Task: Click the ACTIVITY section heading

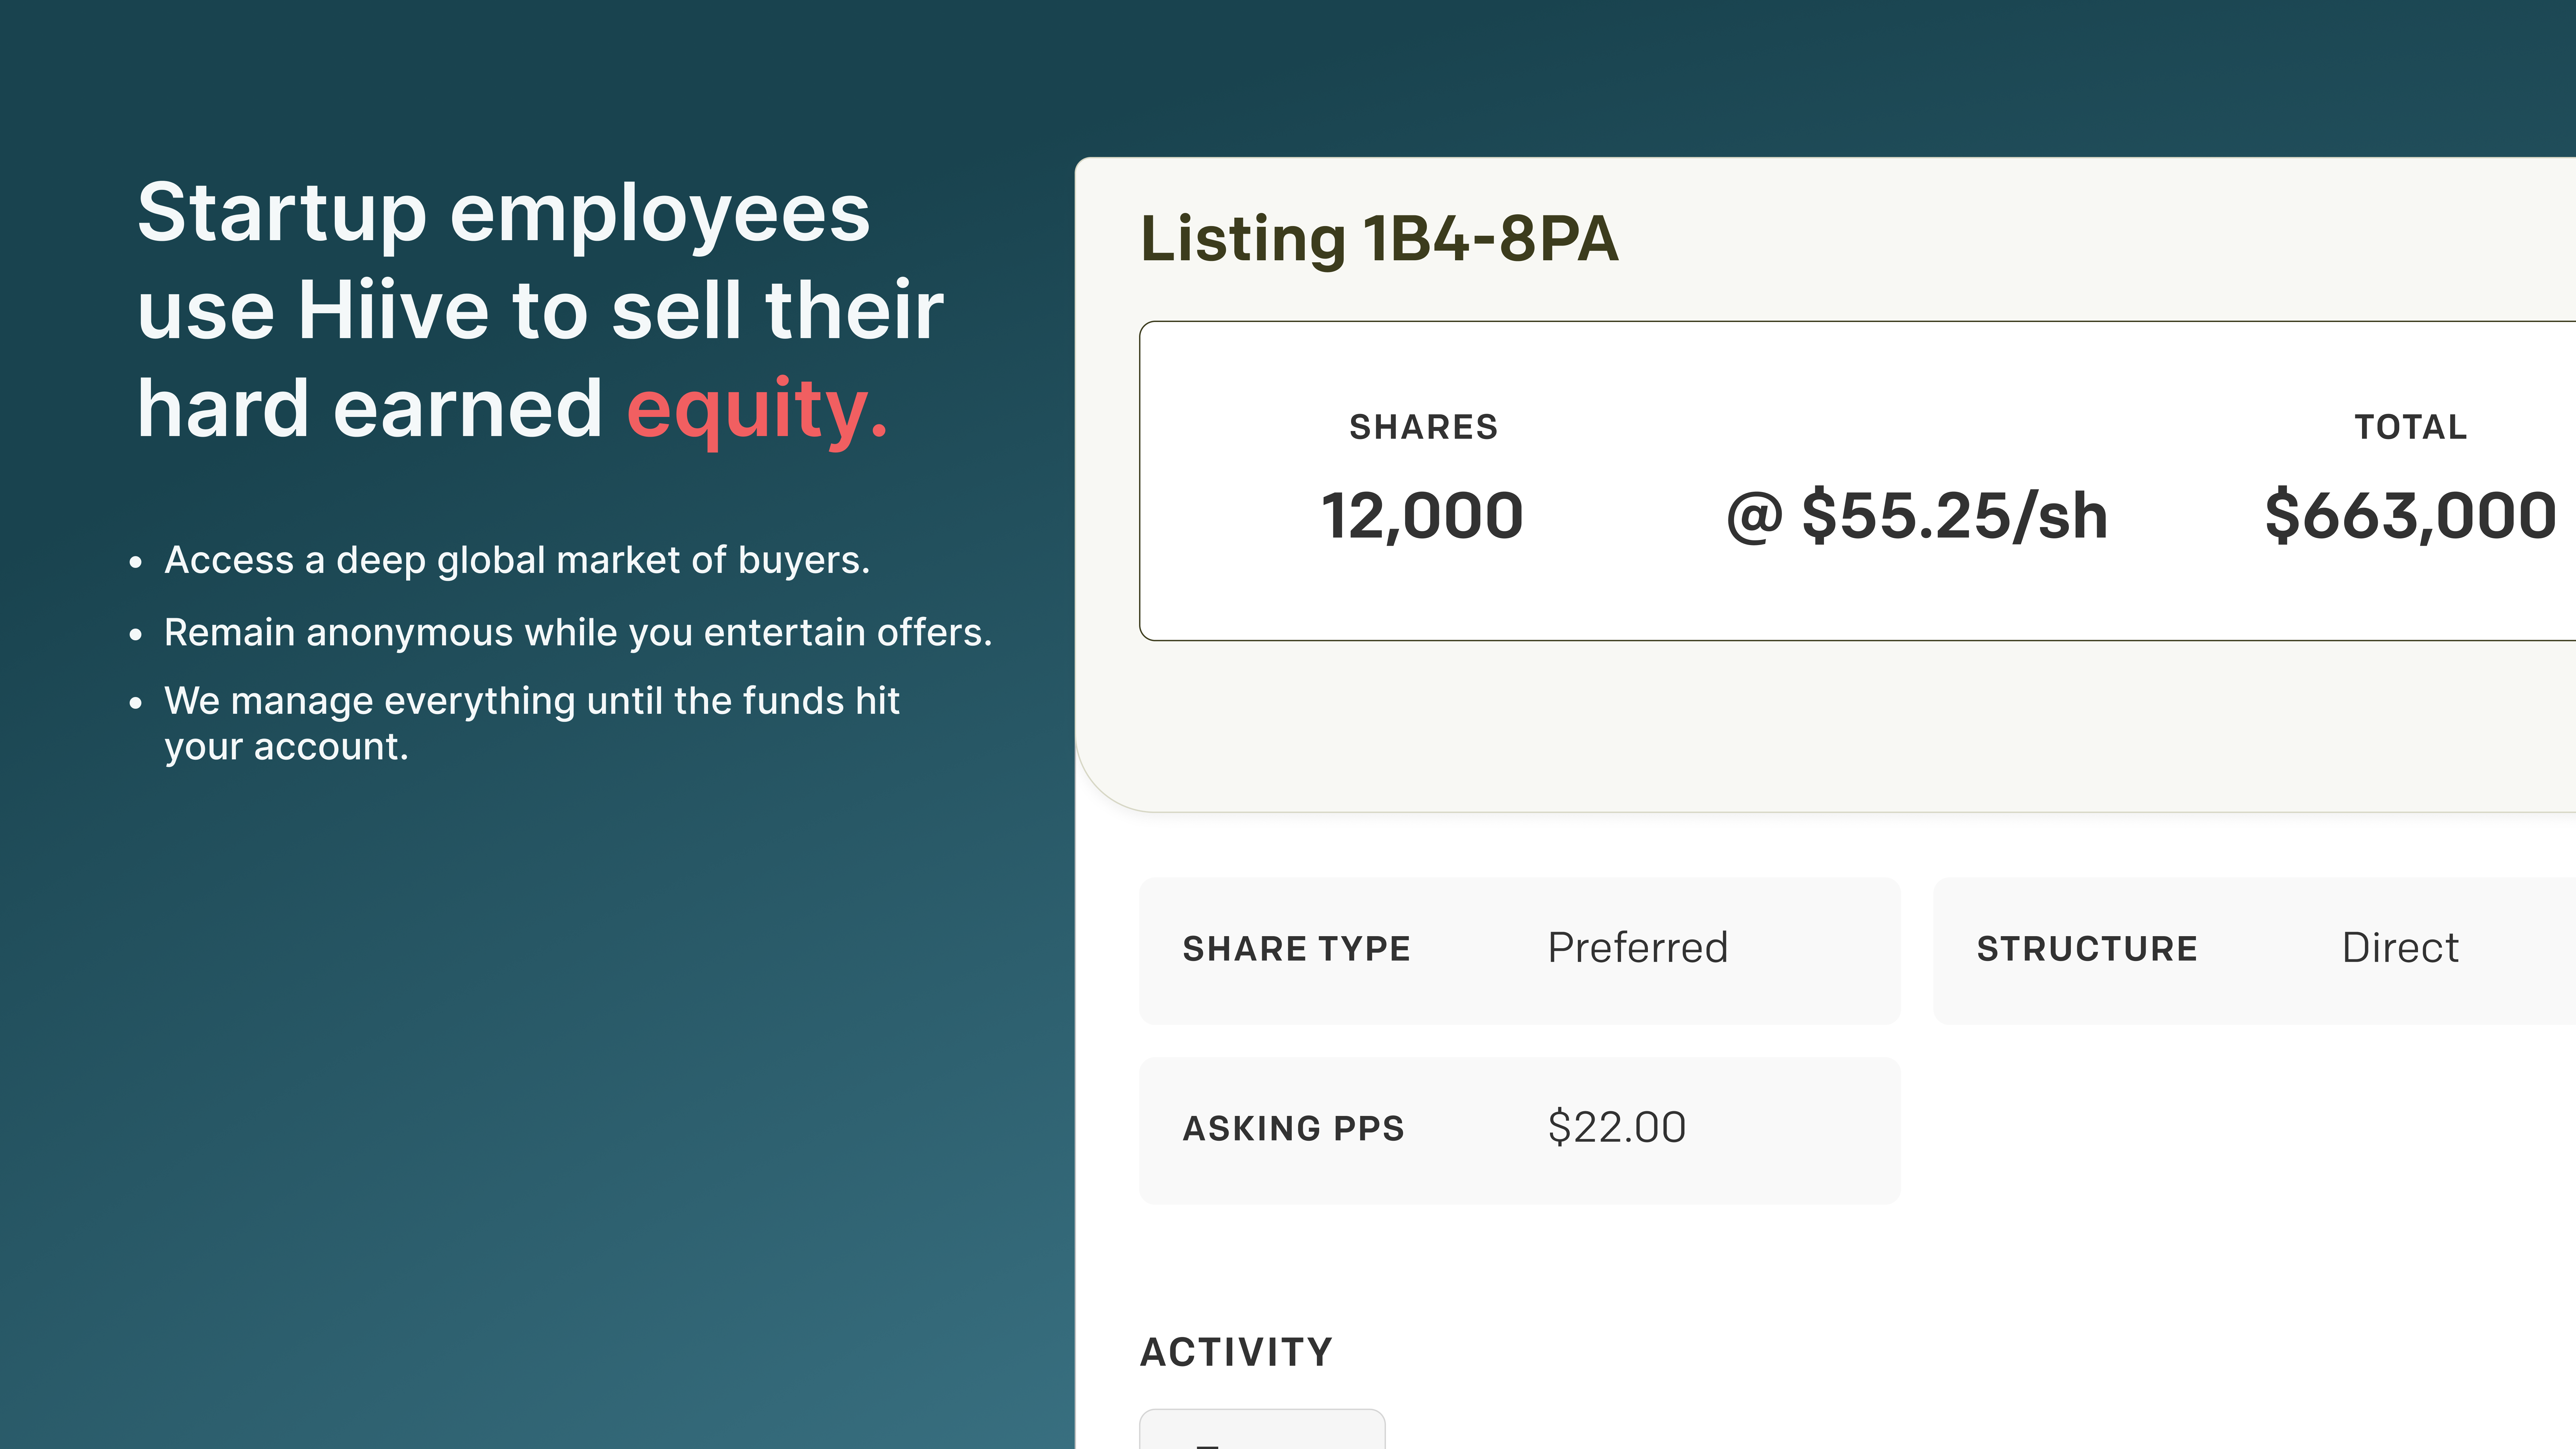Action: click(x=1236, y=1352)
